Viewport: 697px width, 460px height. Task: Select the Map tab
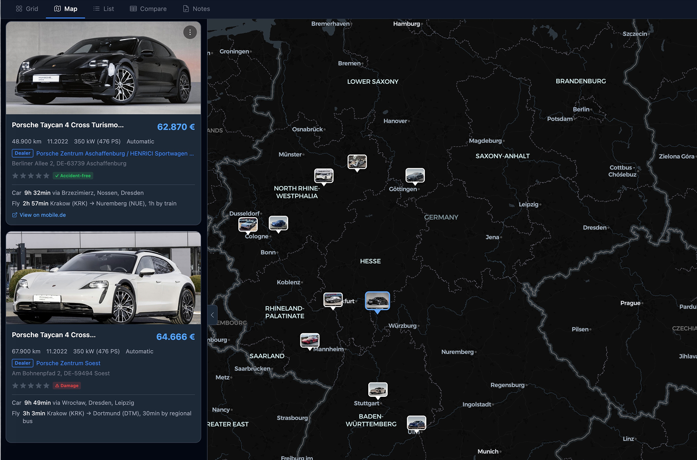pos(66,9)
